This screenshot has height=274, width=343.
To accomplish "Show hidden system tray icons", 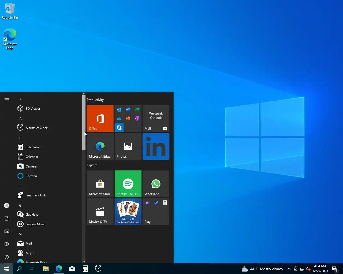I will (x=289, y=269).
